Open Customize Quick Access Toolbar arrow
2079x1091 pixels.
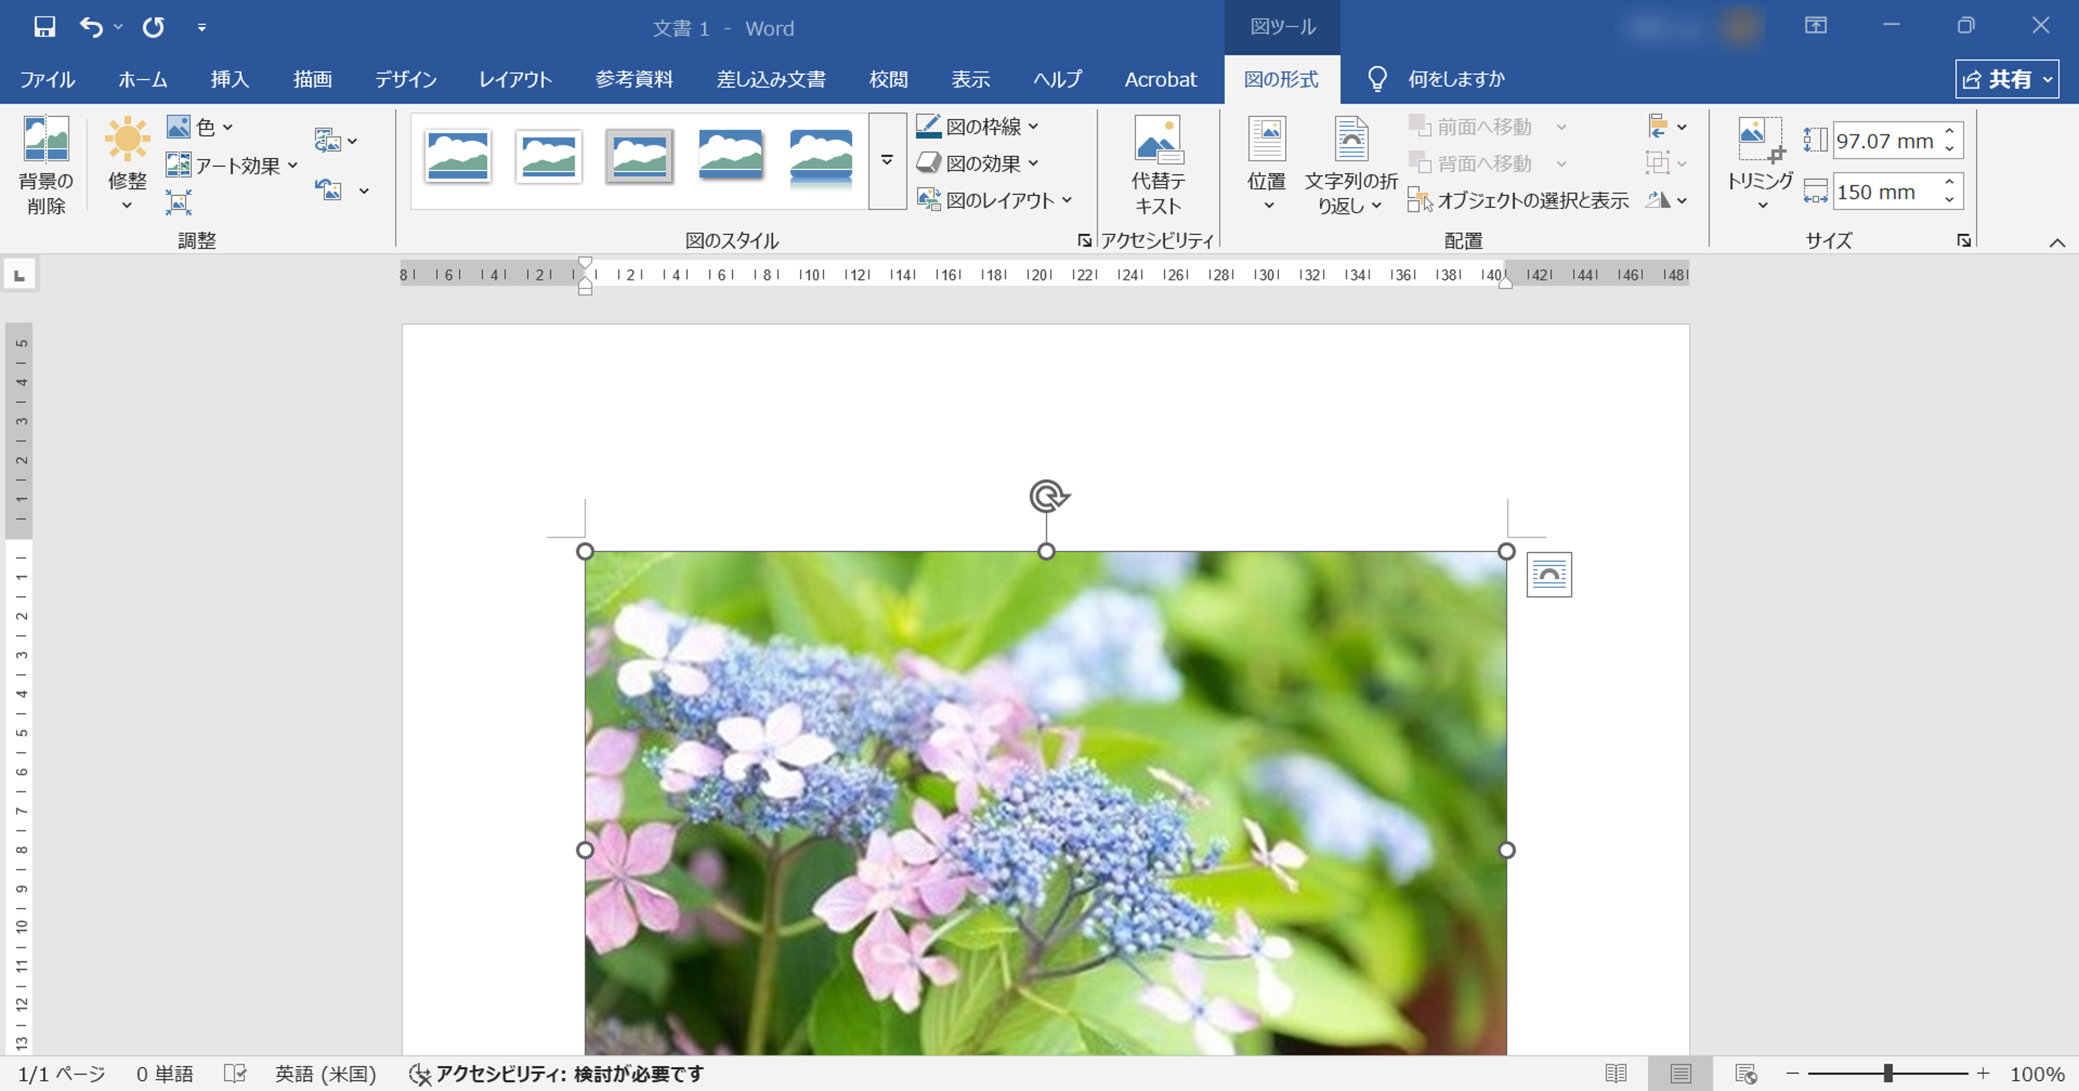(202, 28)
